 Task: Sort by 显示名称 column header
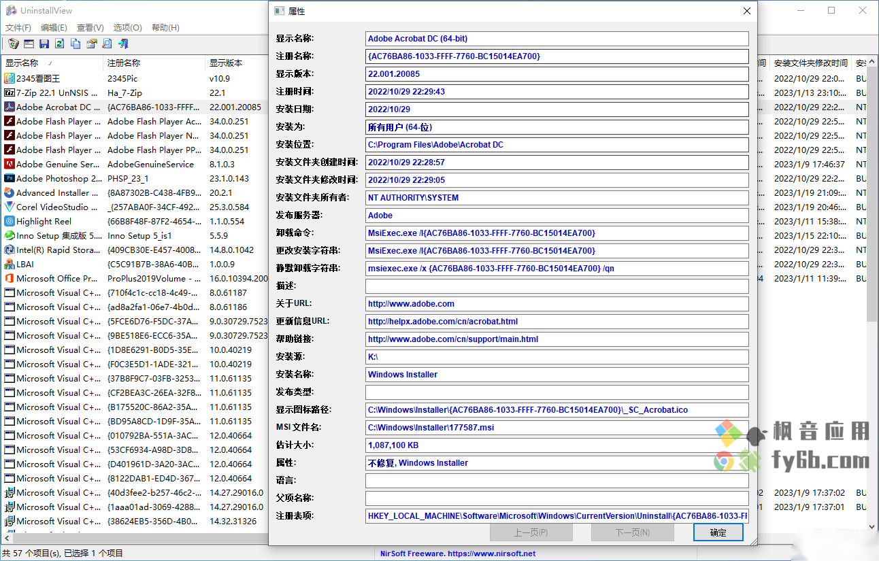(52, 63)
